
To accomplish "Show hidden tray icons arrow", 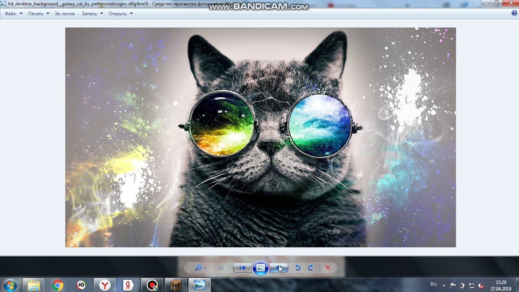I will point(444,285).
